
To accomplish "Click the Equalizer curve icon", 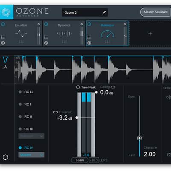I will coord(21,34).
